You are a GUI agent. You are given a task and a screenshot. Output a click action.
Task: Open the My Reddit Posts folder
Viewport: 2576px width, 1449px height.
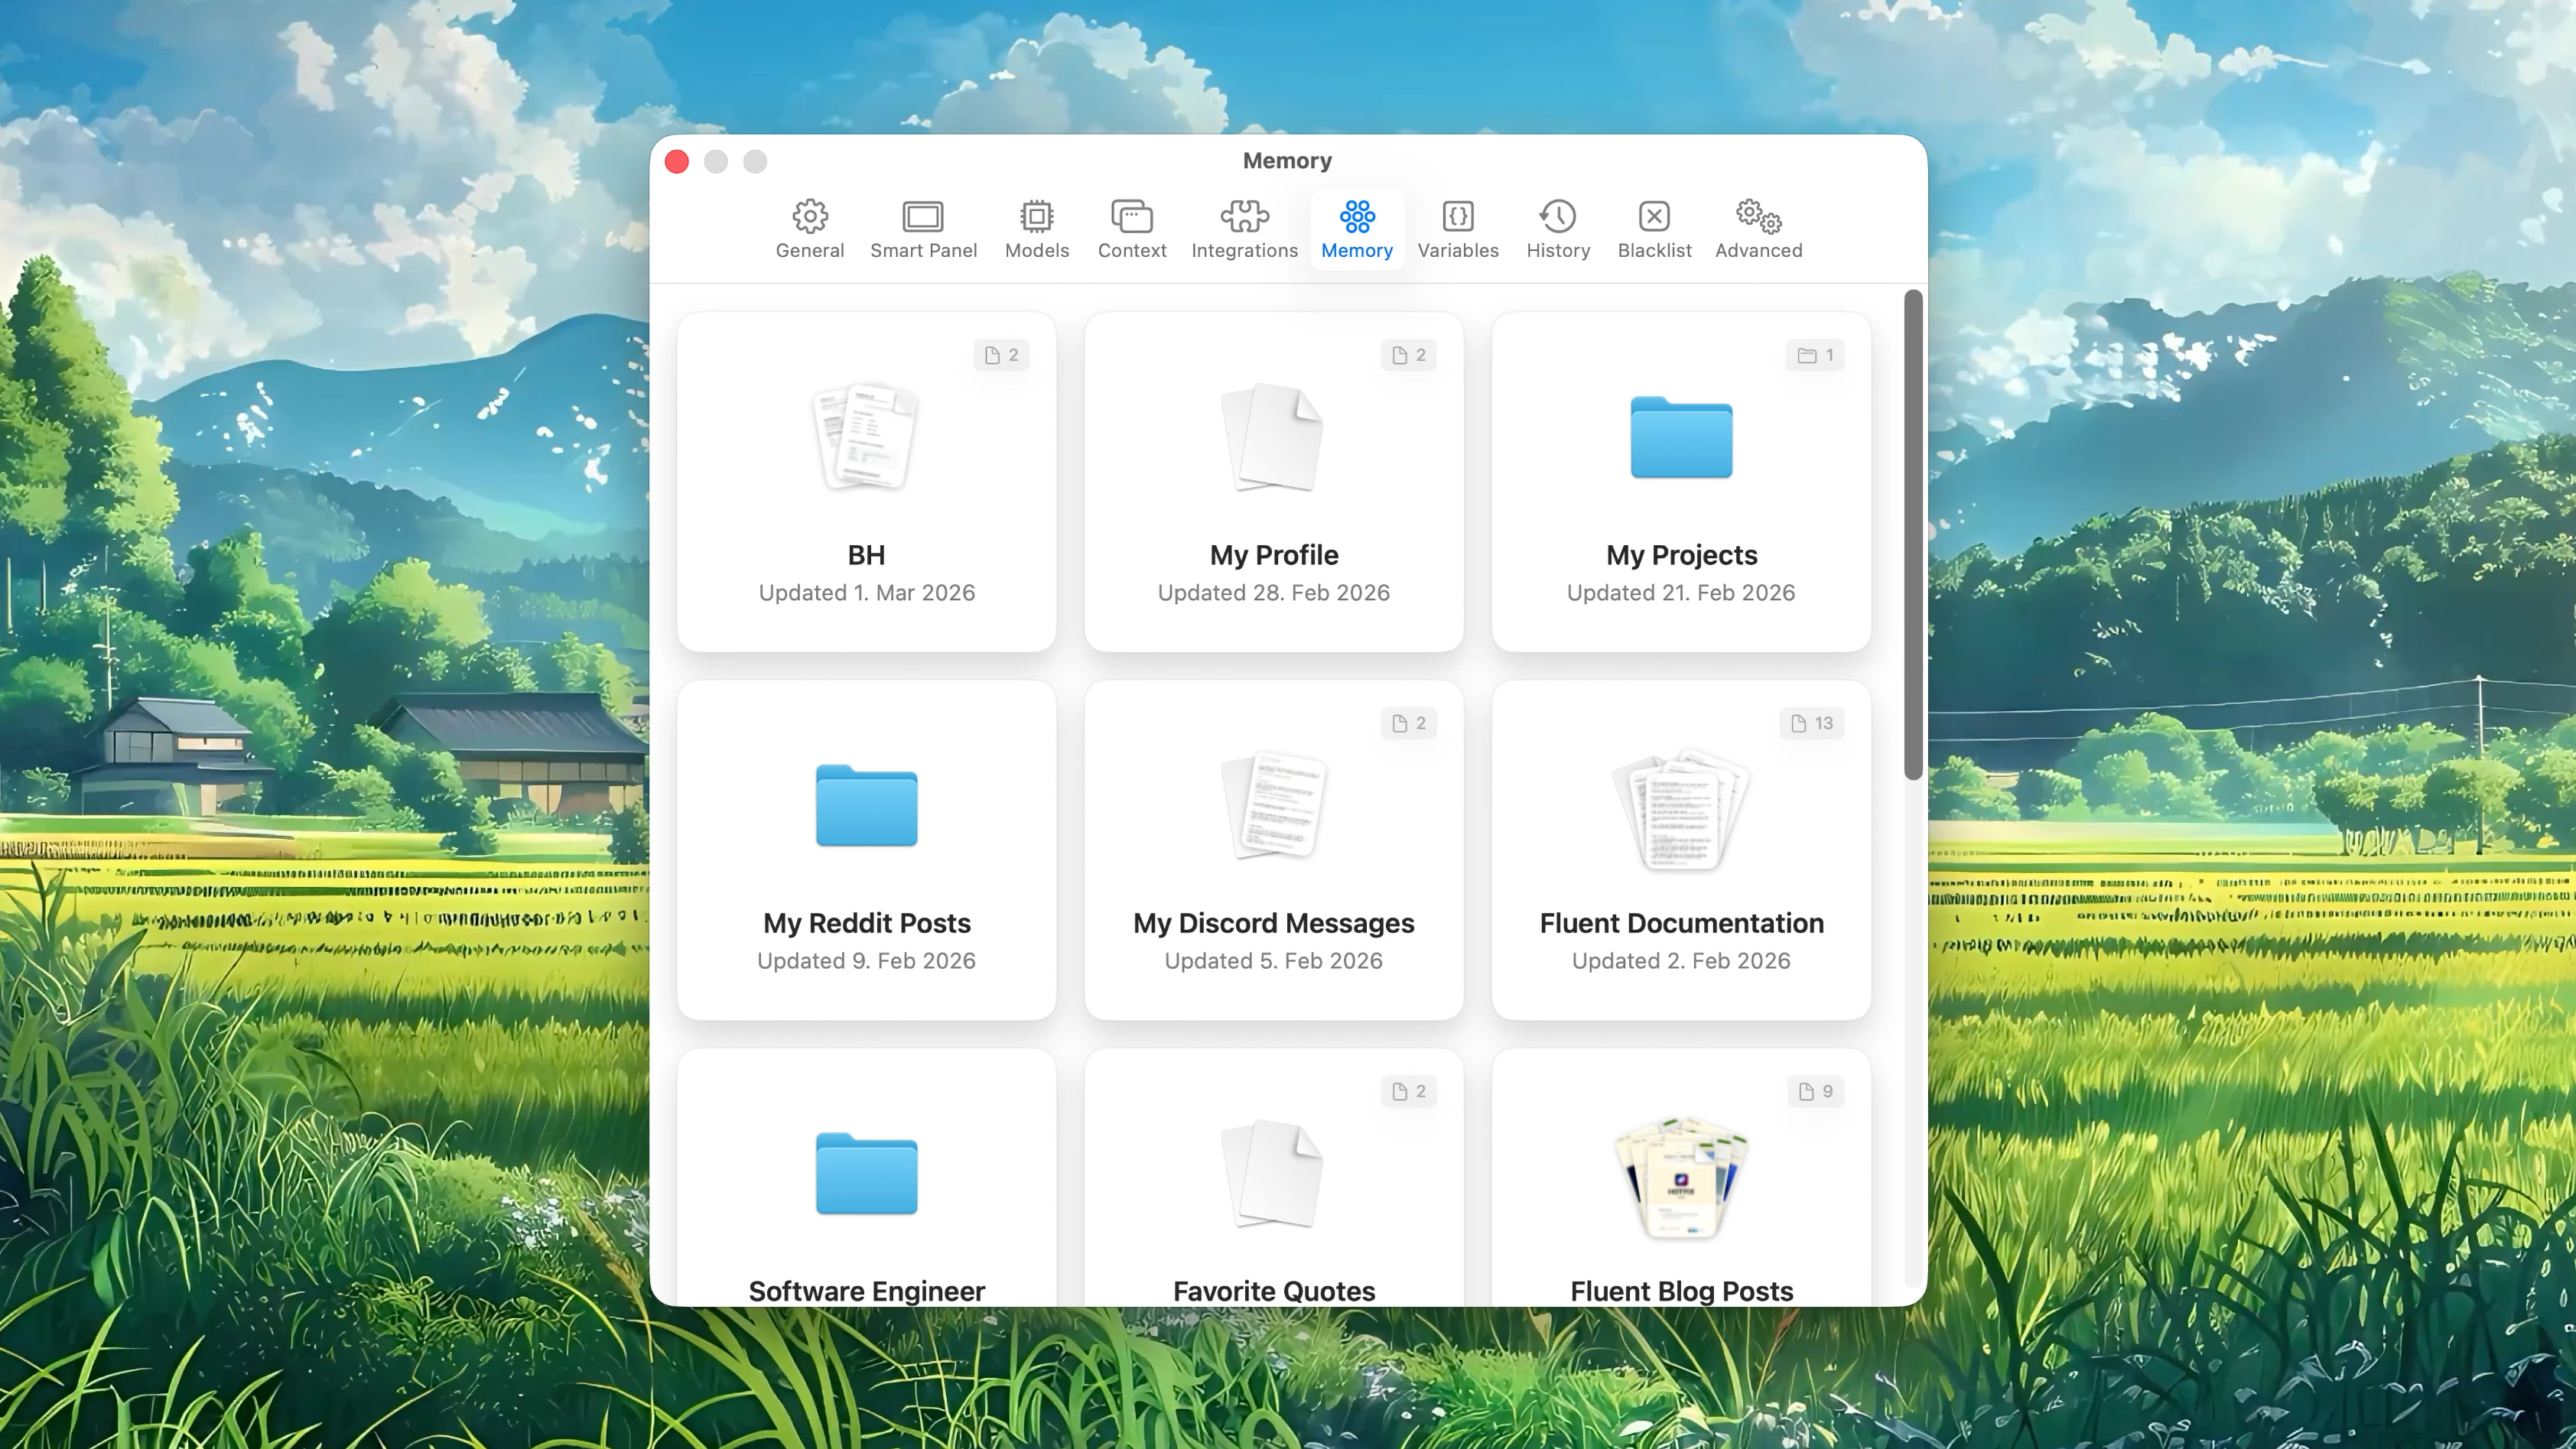click(866, 850)
